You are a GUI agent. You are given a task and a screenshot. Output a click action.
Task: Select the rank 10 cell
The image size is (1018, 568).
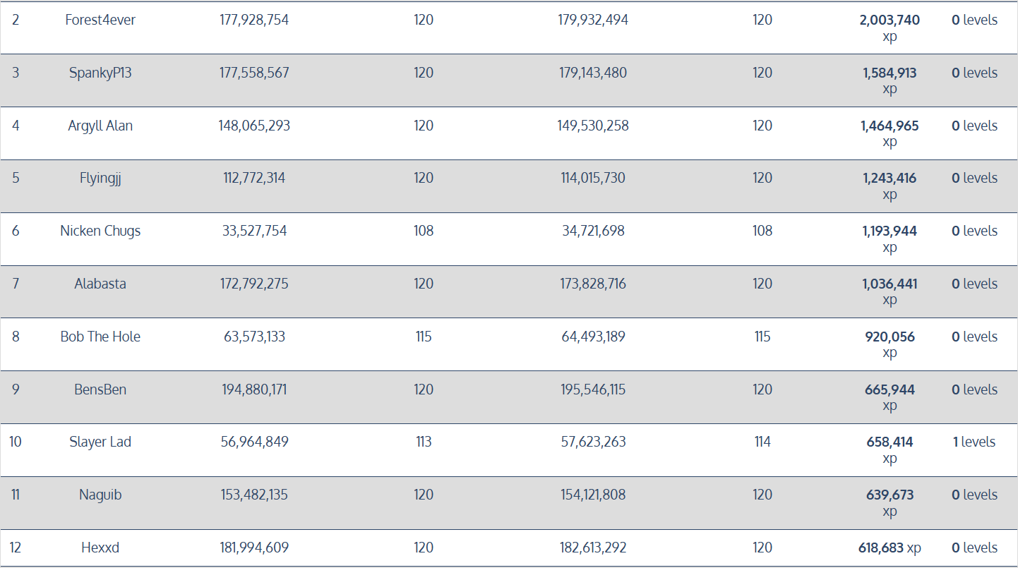(x=16, y=442)
